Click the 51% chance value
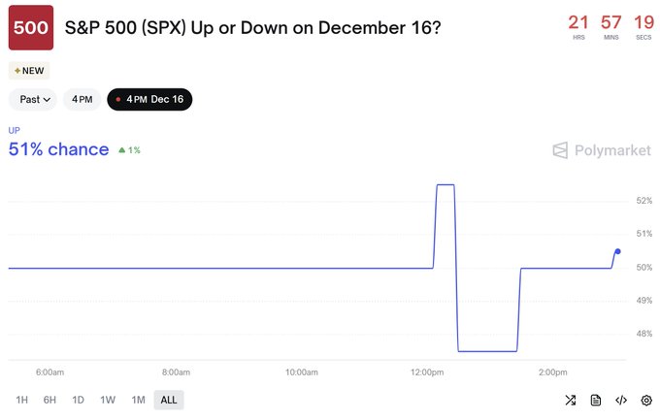Viewport: 660px width, 420px height. click(58, 149)
